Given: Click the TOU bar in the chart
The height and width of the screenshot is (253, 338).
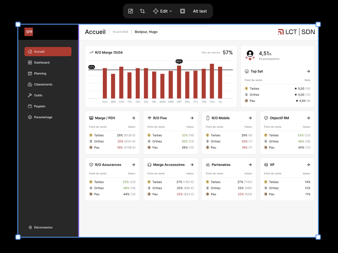Looking at the screenshot, I should [x=212, y=81].
